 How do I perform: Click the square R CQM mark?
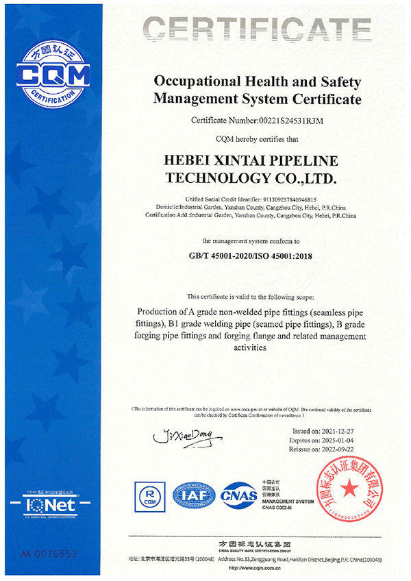150,497
